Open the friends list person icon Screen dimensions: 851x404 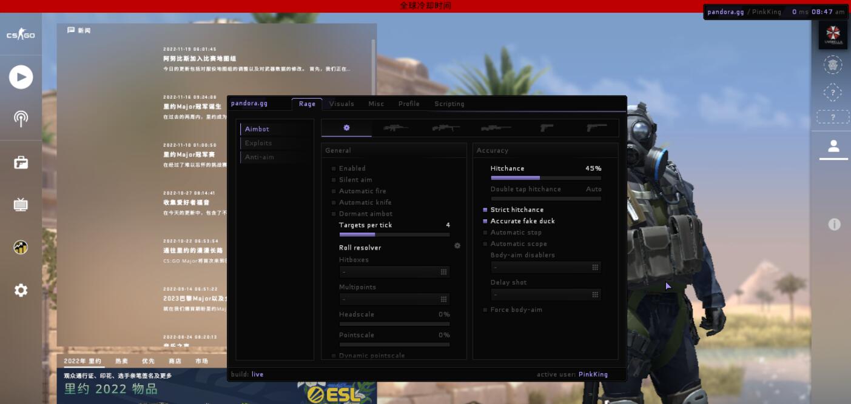tap(833, 146)
